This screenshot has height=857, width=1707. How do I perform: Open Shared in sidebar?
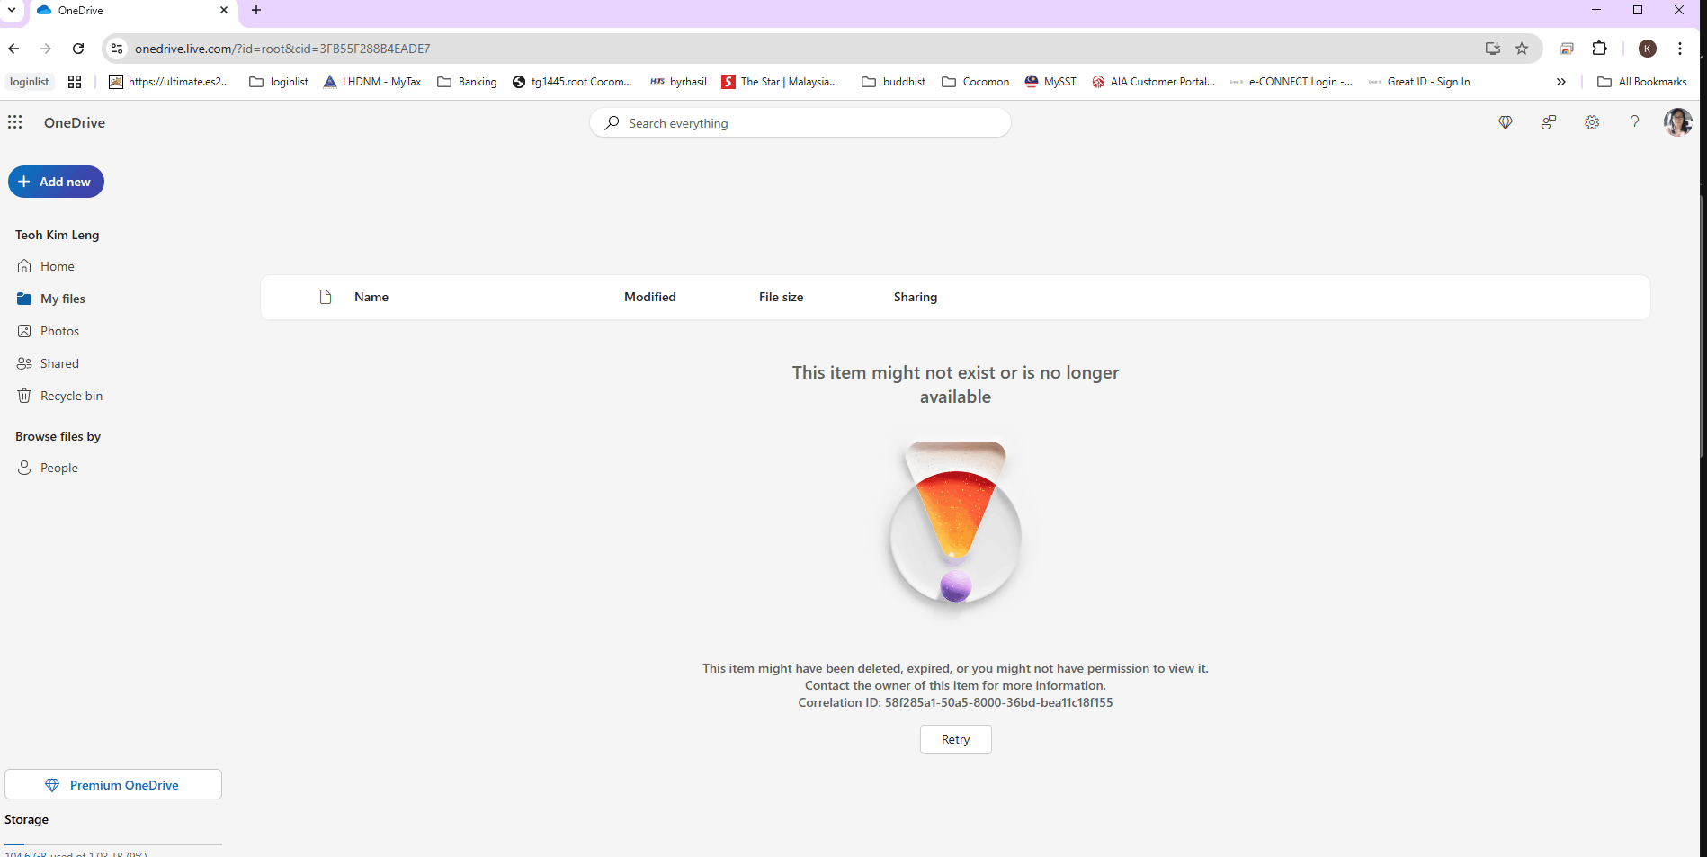tap(59, 363)
